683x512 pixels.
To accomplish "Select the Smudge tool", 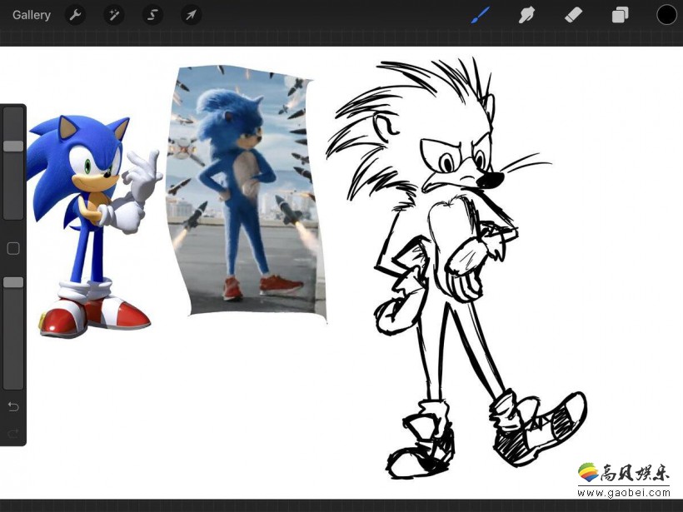I will (x=526, y=15).
